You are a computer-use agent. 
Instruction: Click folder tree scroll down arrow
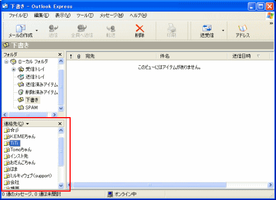(x=61, y=108)
